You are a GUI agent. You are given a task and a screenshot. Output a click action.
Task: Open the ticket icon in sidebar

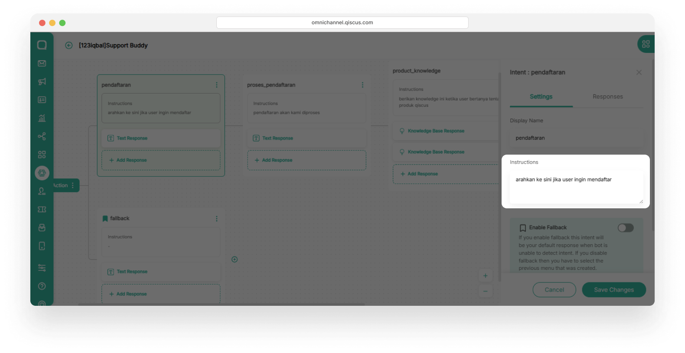coord(42,210)
